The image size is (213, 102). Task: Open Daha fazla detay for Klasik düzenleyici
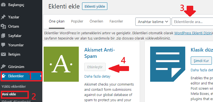[202, 70]
